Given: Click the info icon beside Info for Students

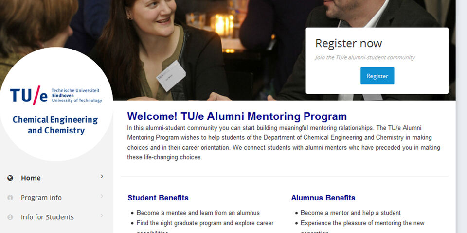Looking at the screenshot, I should 10,217.
